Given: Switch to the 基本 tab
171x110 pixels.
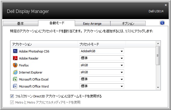Looking at the screenshot, I should pos(21,24).
